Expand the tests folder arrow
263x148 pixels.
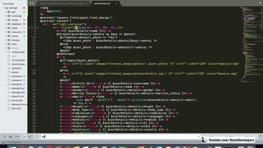(x=6, y=44)
